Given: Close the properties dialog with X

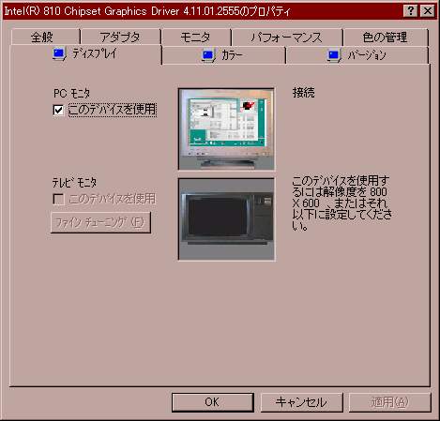Looking at the screenshot, I should pos(427,11).
